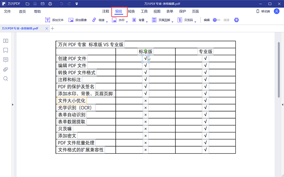
Task: Click the 水印 watermark icon
Action: (114, 20)
